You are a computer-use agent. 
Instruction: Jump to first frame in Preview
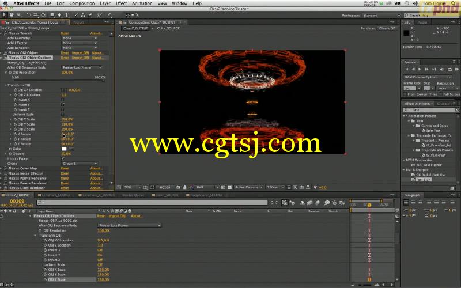[406, 69]
